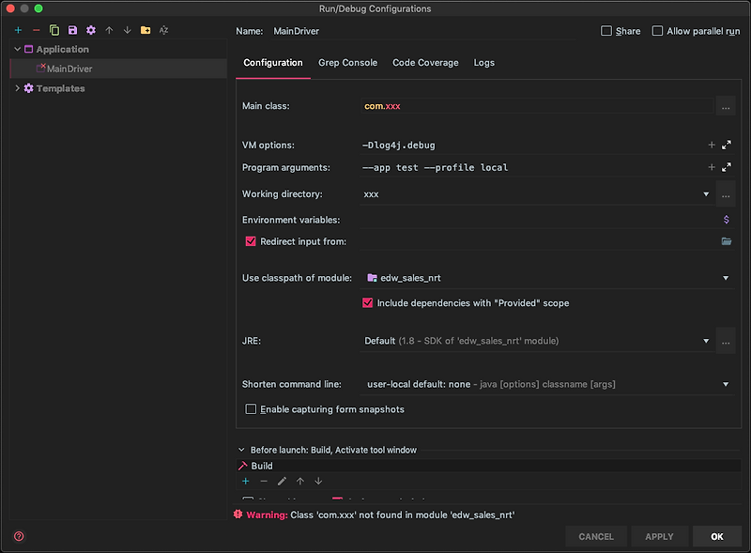Expand the VM options editor

click(x=726, y=145)
